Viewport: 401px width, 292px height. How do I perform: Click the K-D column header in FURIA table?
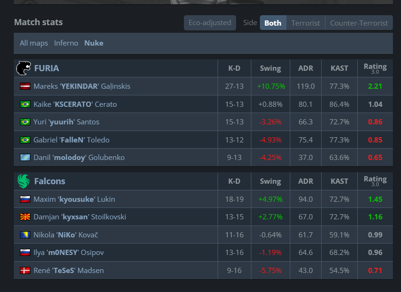234,68
